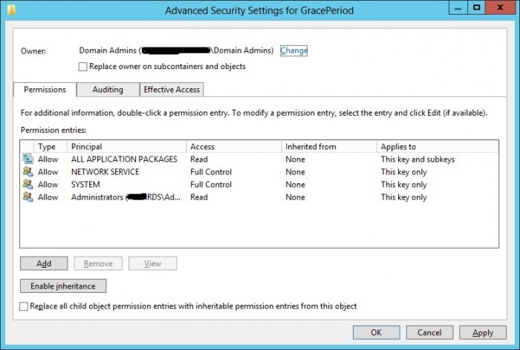520x350 pixels.
Task: Click the folder icon in the title bar
Action: 11,10
